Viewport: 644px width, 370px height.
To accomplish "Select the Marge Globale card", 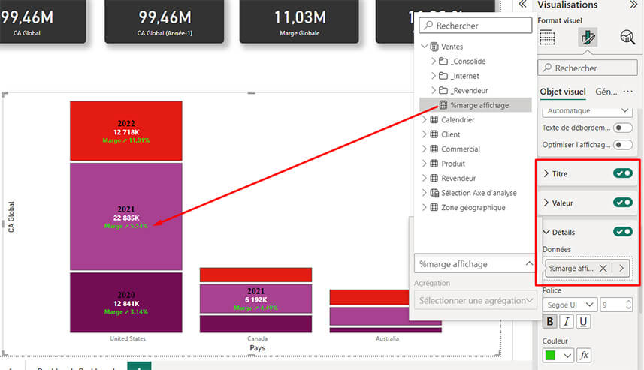I will (299, 21).
